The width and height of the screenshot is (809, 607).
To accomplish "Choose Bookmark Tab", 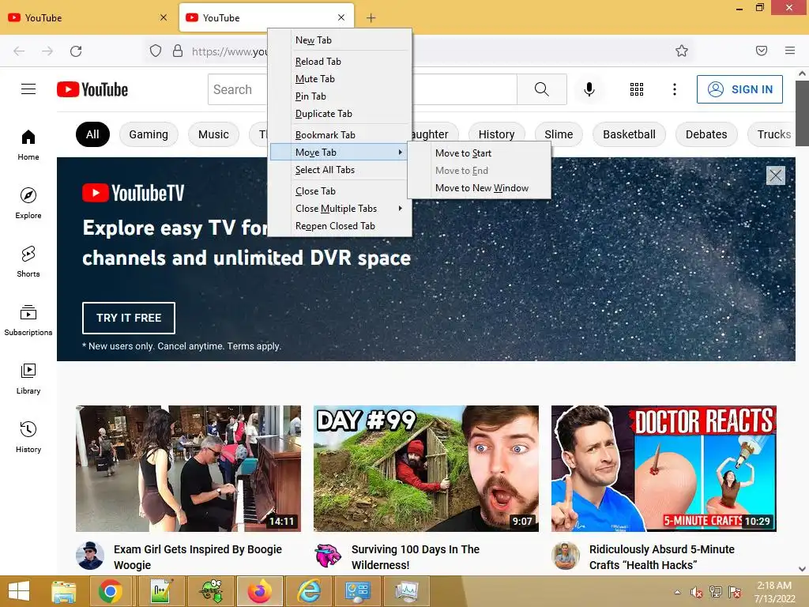I will pyautogui.click(x=340, y=134).
